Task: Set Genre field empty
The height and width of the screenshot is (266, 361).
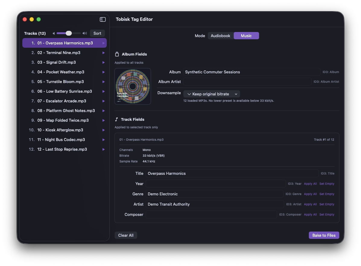Action: 327,194
